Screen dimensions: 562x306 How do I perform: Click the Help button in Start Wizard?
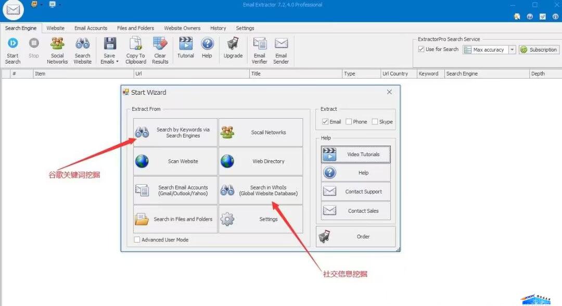pyautogui.click(x=355, y=173)
